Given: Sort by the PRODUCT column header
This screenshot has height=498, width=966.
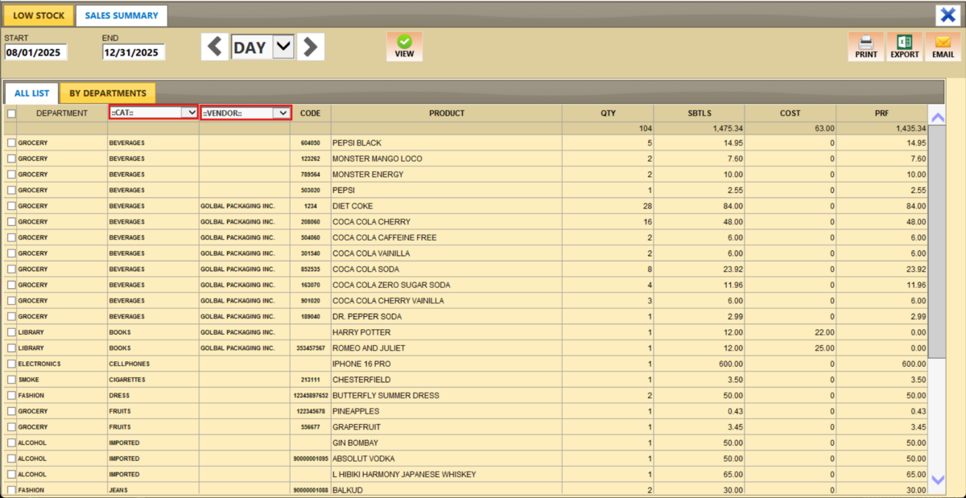Looking at the screenshot, I should coord(447,113).
